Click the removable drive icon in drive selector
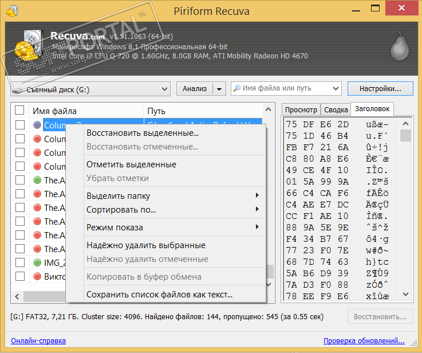This screenshot has height=353, width=422. coord(18,90)
